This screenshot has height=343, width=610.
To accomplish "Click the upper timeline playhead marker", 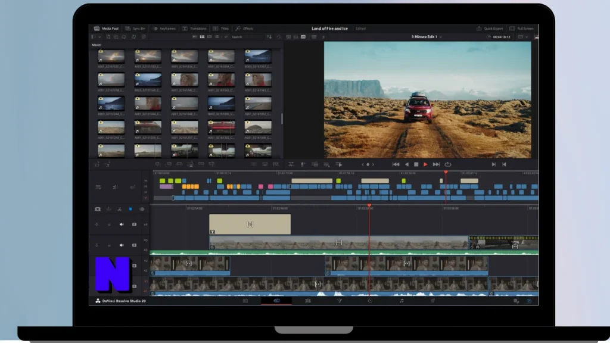I will coord(446,172).
